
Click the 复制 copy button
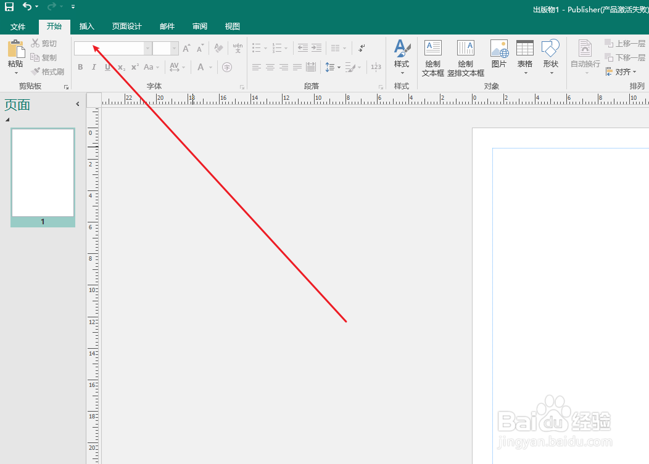point(44,57)
